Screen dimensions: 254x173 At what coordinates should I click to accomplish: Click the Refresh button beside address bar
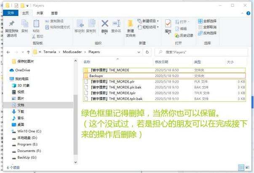147,52
